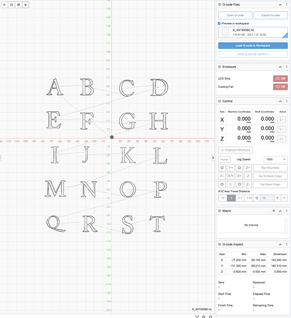Open the Jog Speed 1500 dropdown
291x318 pixels.
(276, 159)
